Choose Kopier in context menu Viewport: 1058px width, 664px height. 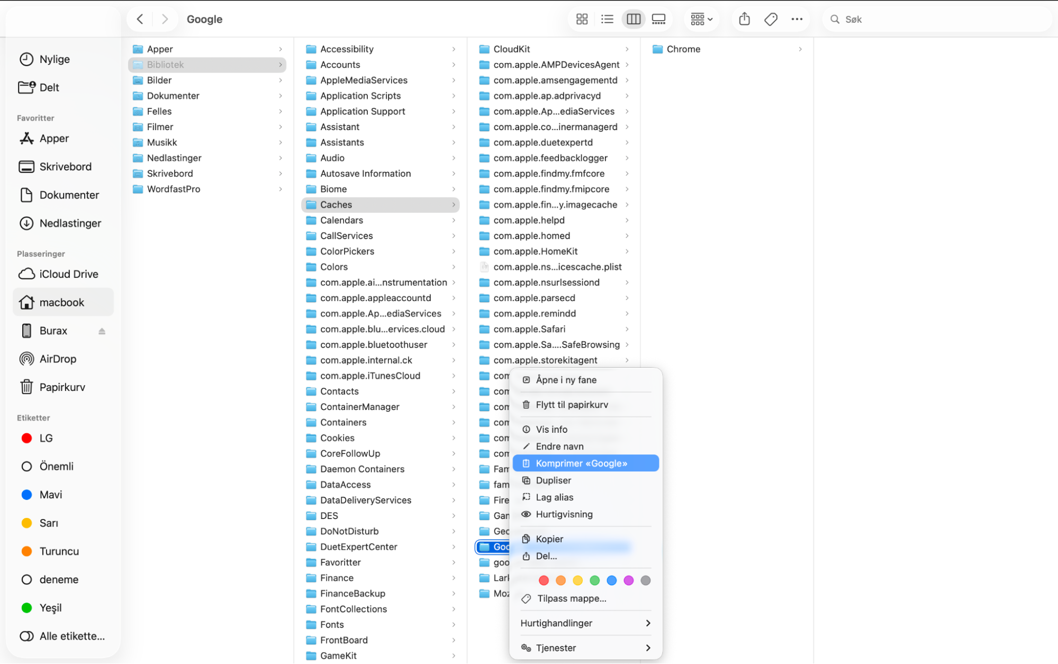tap(585, 539)
